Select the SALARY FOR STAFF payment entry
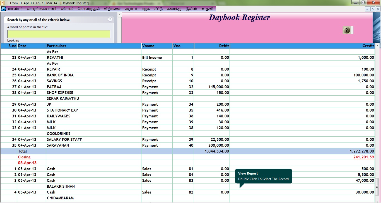Image resolution: width=381 pixels, height=203 pixels. pyautogui.click(x=64, y=139)
